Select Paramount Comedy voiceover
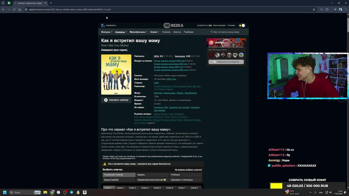This screenshot has height=196, width=349. tap(119, 175)
